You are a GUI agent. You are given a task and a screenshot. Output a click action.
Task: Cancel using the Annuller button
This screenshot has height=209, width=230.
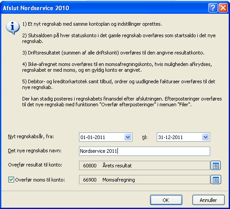(208, 200)
